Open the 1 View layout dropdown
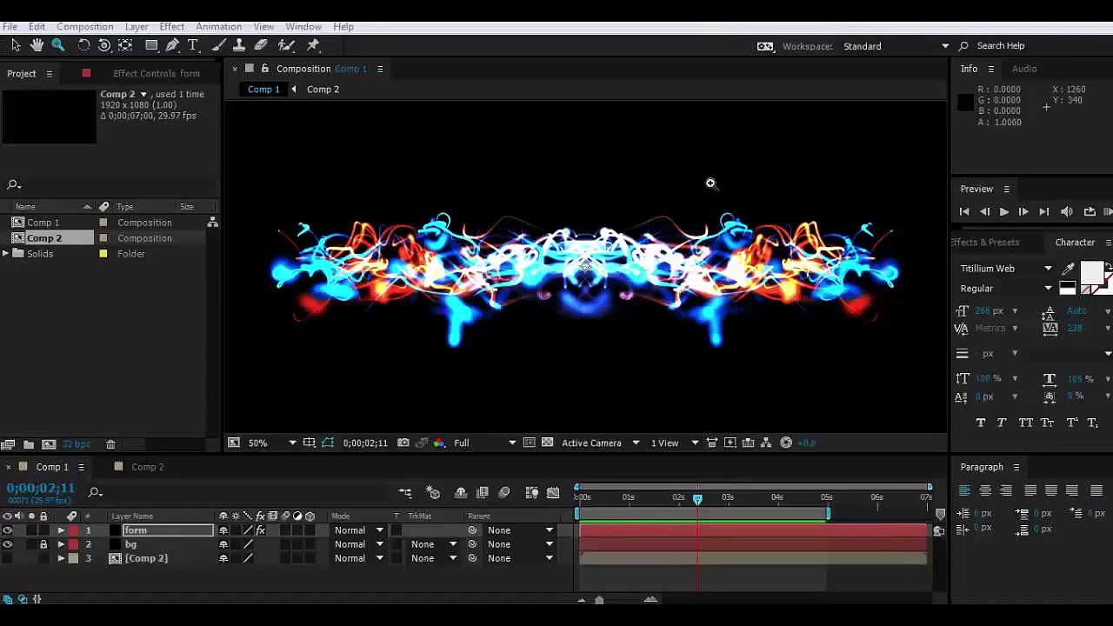1113x626 pixels. point(675,443)
